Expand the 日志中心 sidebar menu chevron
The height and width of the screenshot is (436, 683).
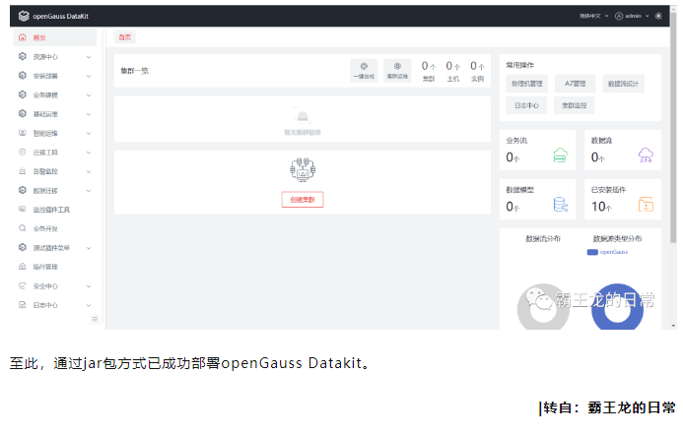coord(89,305)
